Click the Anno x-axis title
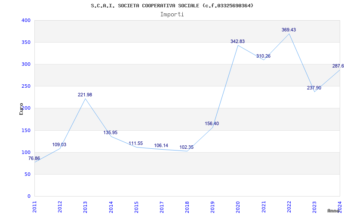 333,211
